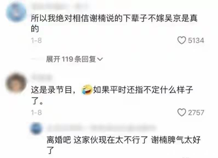Image resolution: width=218 pixels, height=158 pixels.
Task: Tap the laughing-crying emoji in the comment
Action: click(x=87, y=90)
